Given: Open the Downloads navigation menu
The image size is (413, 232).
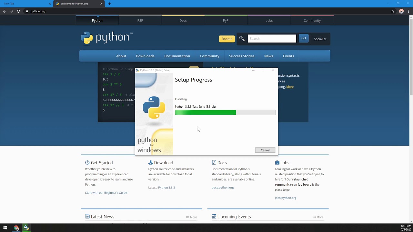Looking at the screenshot, I should 145,56.
